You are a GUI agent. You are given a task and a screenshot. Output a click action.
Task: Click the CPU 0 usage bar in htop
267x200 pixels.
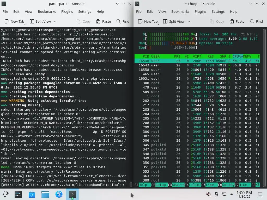(x=170, y=34)
